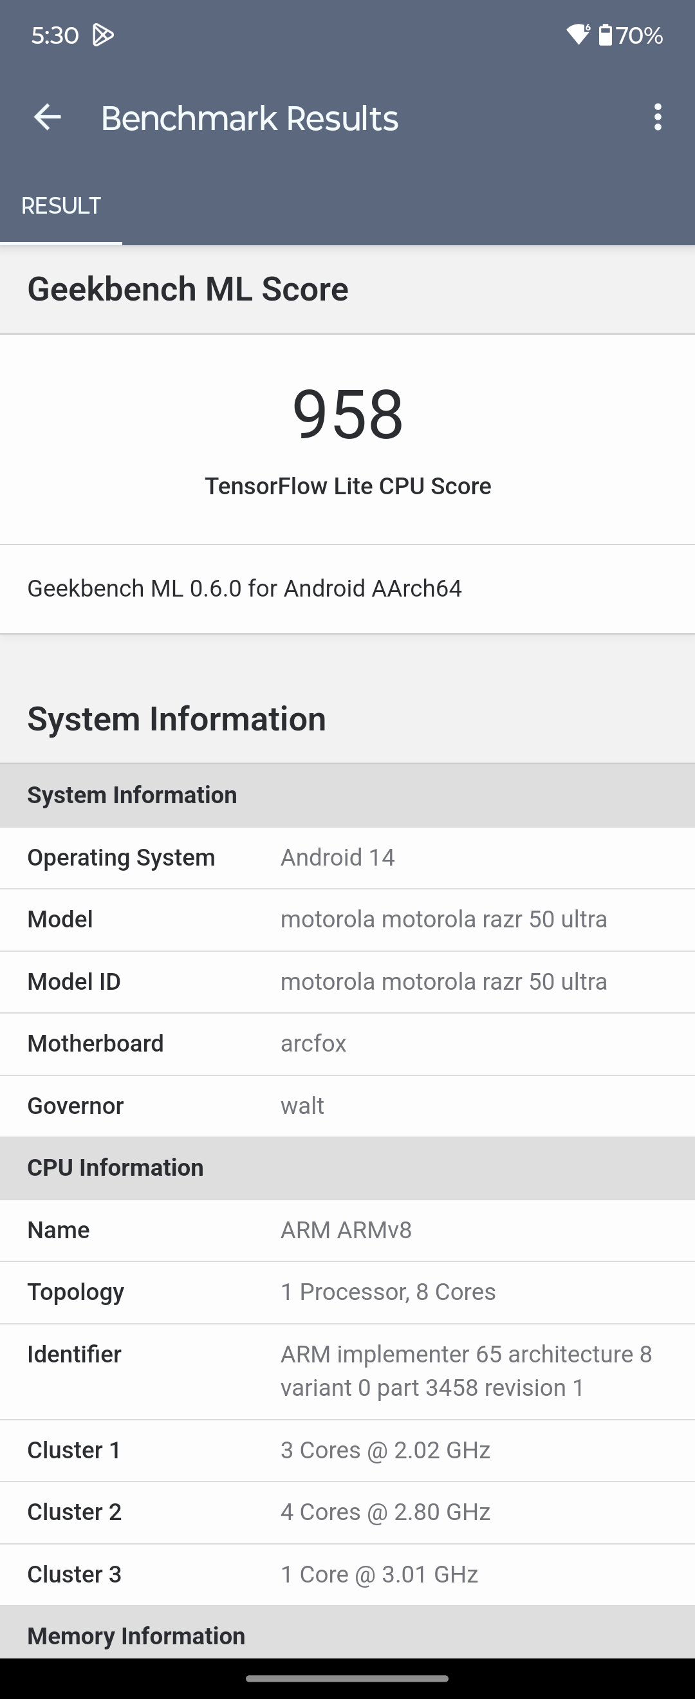This screenshot has width=695, height=1699.
Task: Select the Model ID row
Action: [347, 981]
